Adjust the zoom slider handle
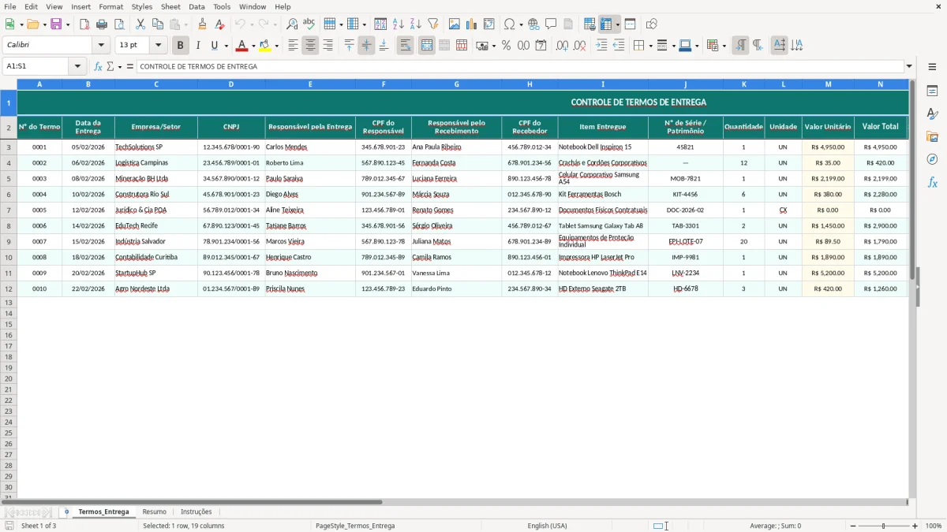The height and width of the screenshot is (532, 947). pyautogui.click(x=884, y=526)
